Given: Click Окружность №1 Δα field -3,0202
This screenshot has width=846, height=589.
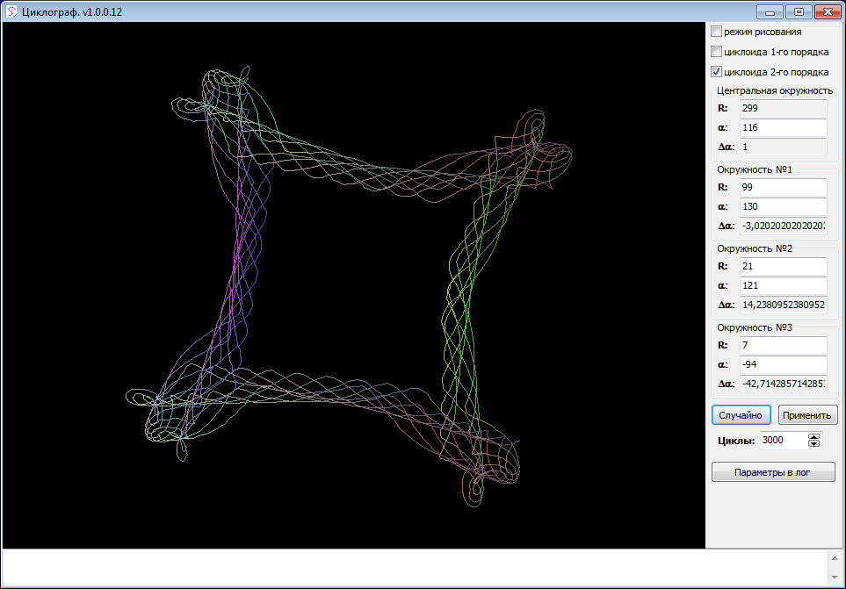Looking at the screenshot, I should [783, 226].
